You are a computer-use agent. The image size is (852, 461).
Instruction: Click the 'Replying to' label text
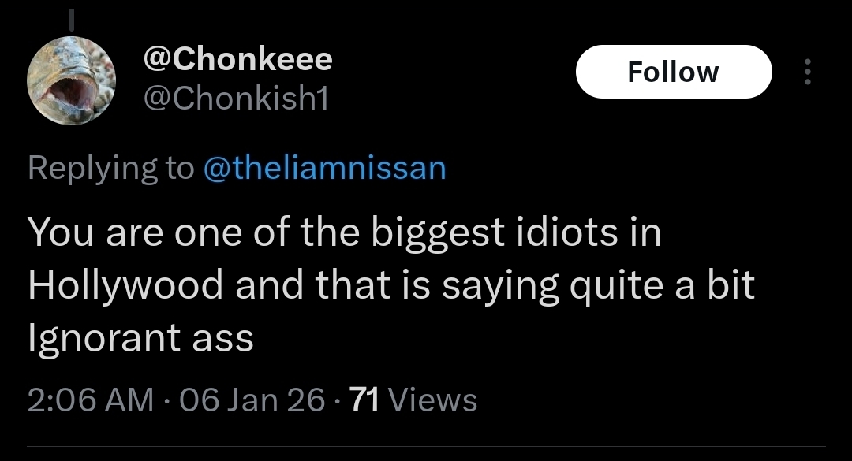click(x=110, y=168)
